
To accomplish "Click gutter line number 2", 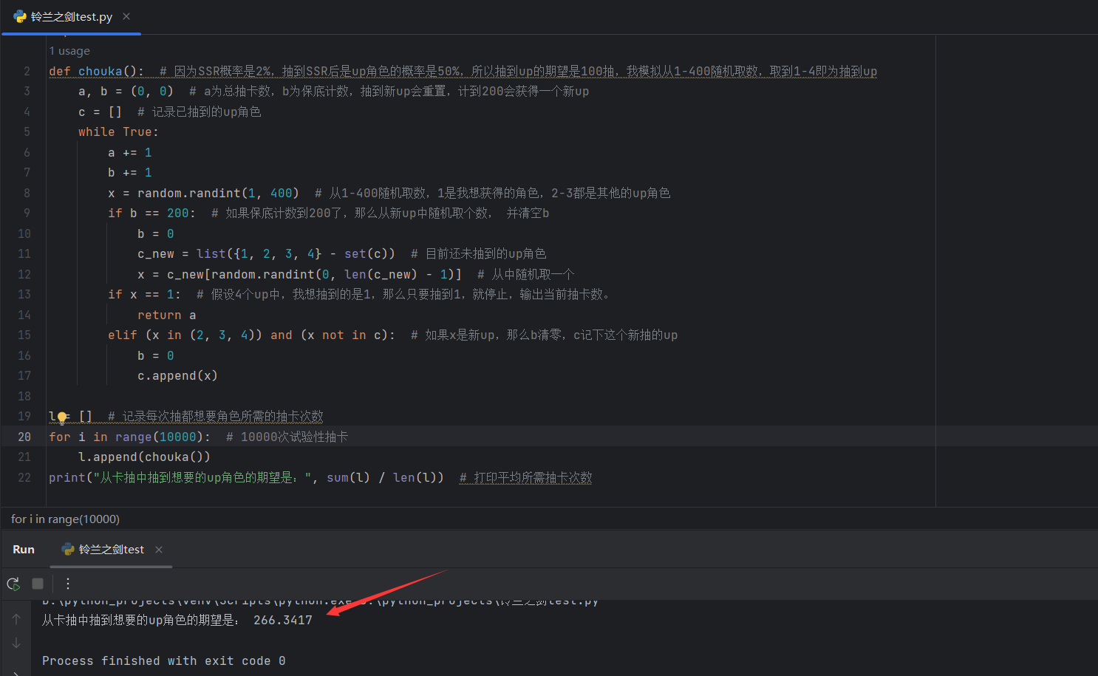I will click(x=27, y=72).
